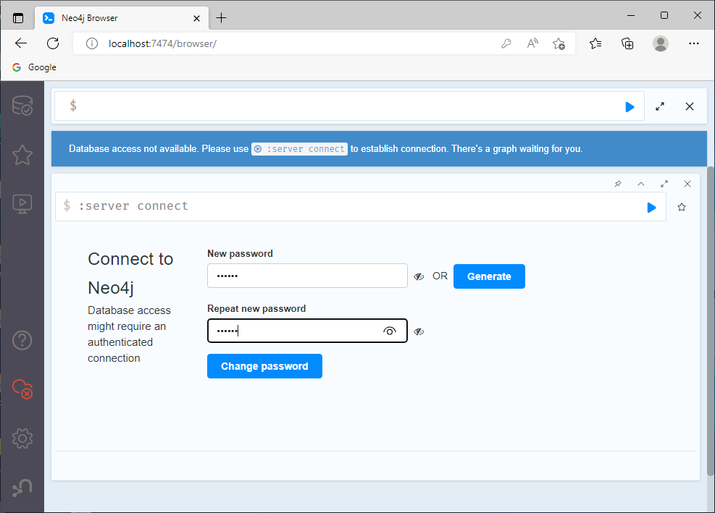Open a new browser tab
Image resolution: width=715 pixels, height=513 pixels.
tap(221, 18)
